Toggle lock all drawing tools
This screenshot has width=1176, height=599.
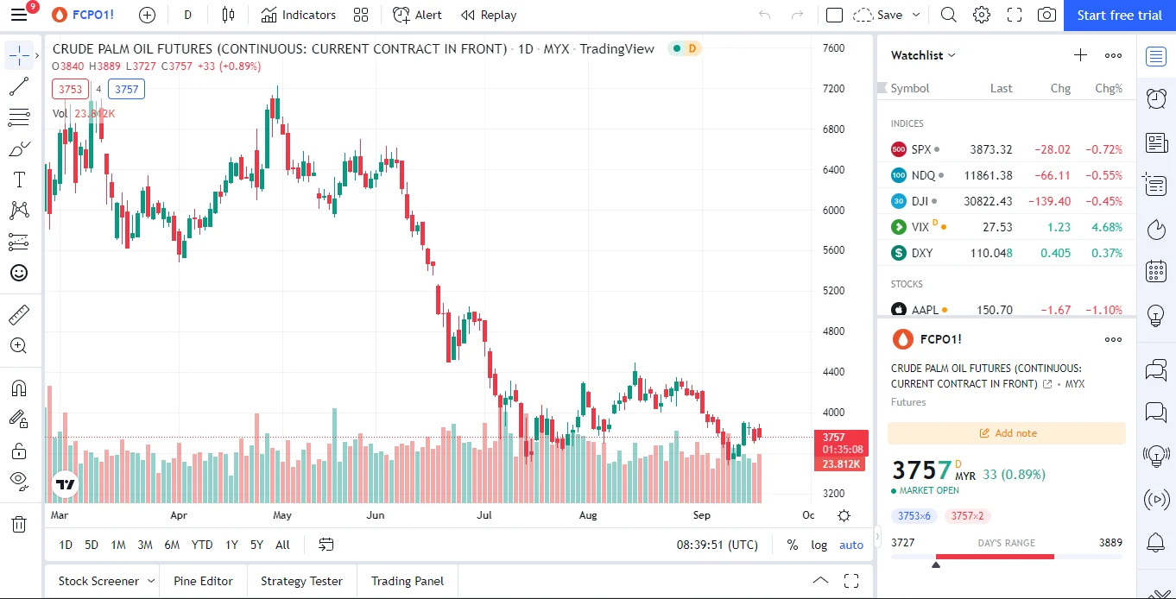point(19,451)
